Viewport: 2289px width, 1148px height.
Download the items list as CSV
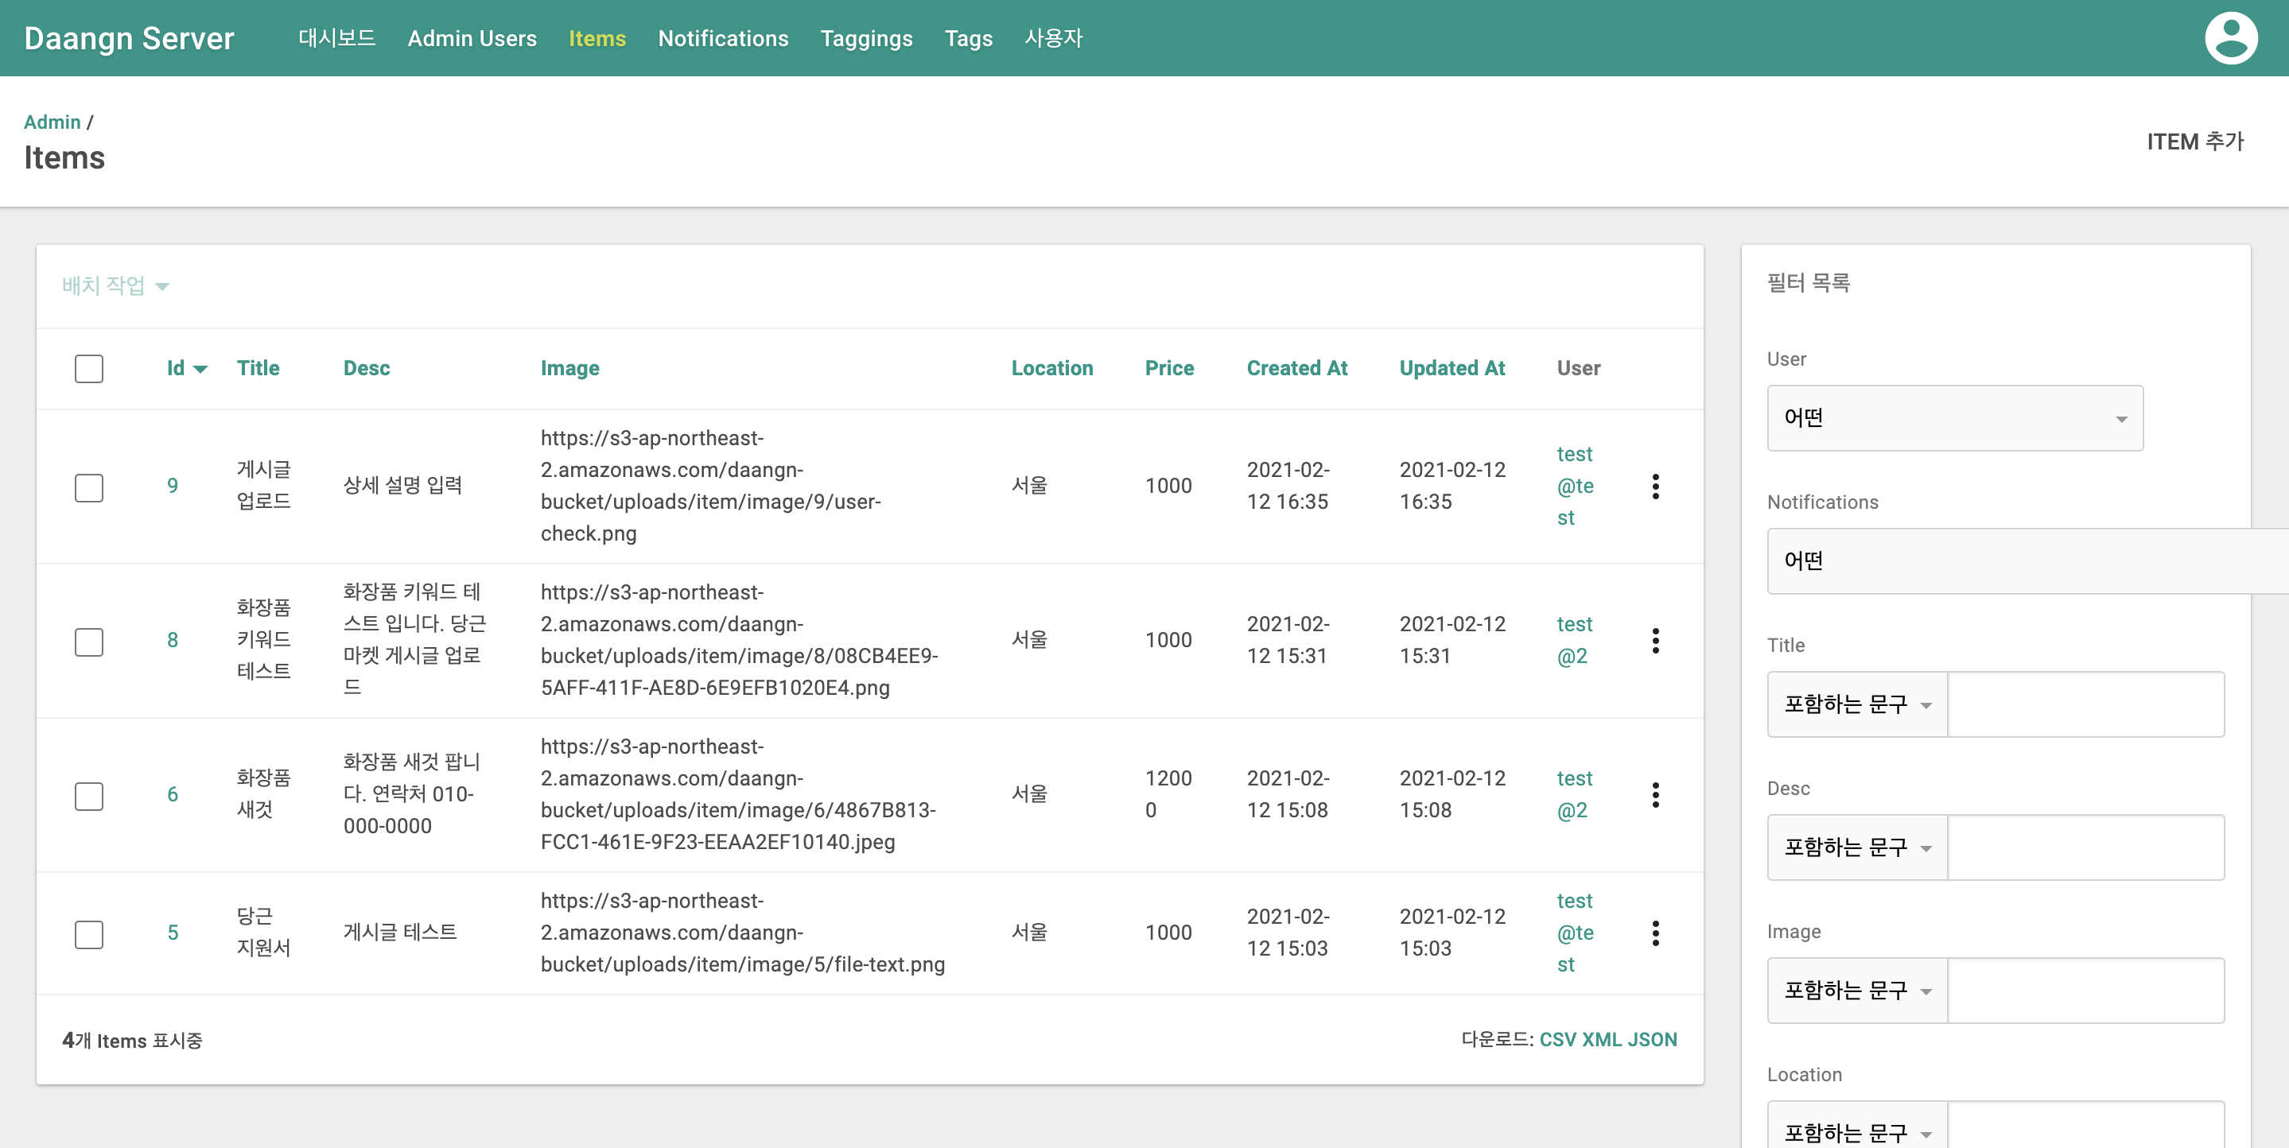coord(1558,1040)
